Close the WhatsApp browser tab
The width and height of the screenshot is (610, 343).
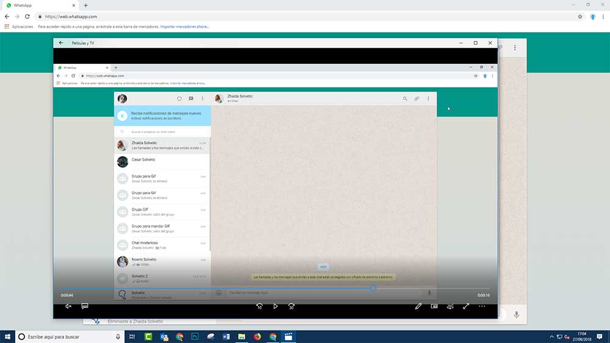pyautogui.click(x=74, y=5)
